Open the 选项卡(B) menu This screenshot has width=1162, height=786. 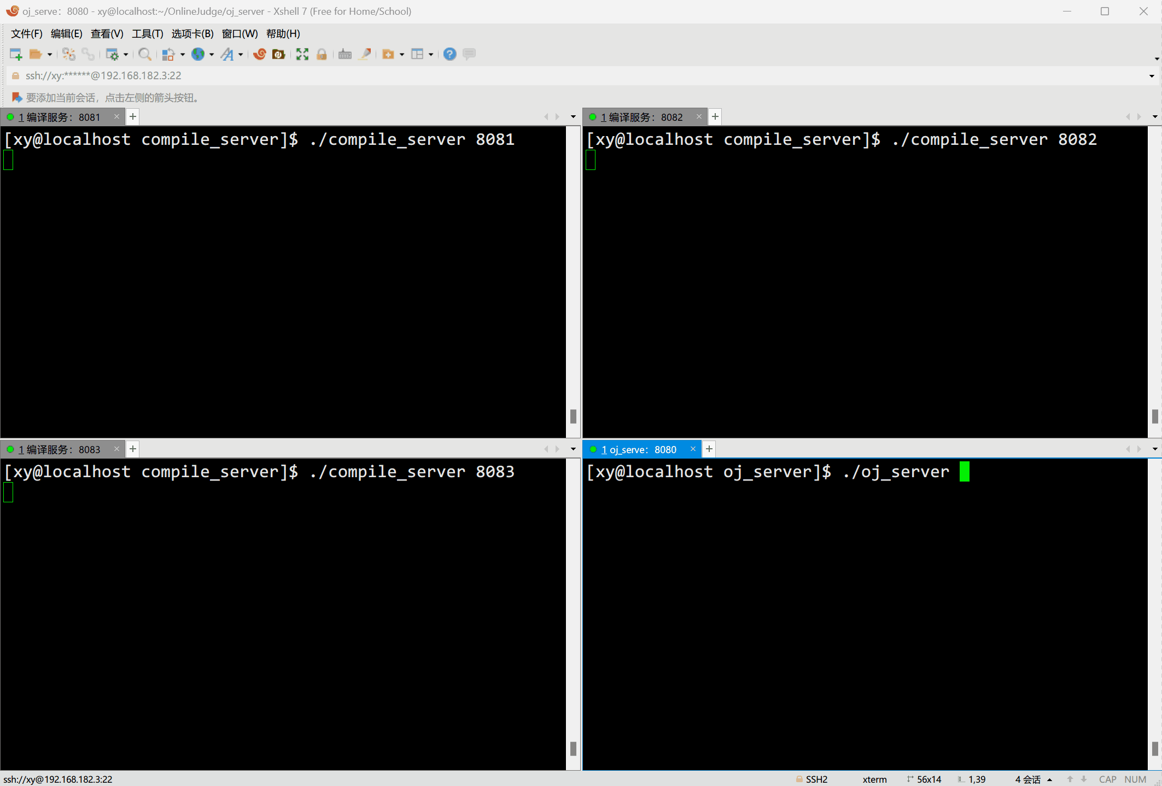[192, 34]
